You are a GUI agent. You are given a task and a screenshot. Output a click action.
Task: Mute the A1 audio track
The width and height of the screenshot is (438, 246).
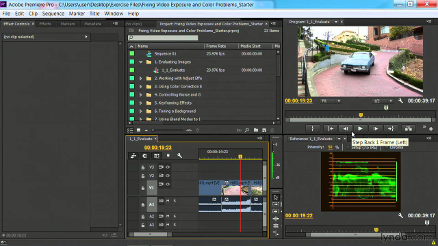(168, 201)
